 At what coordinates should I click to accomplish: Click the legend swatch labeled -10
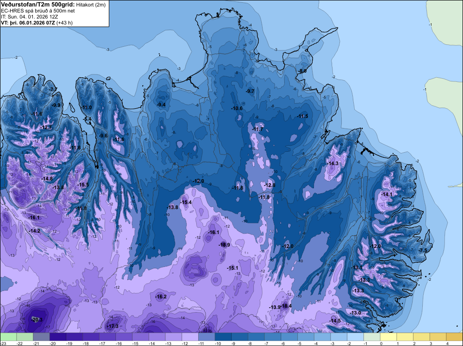click(x=223, y=337)
